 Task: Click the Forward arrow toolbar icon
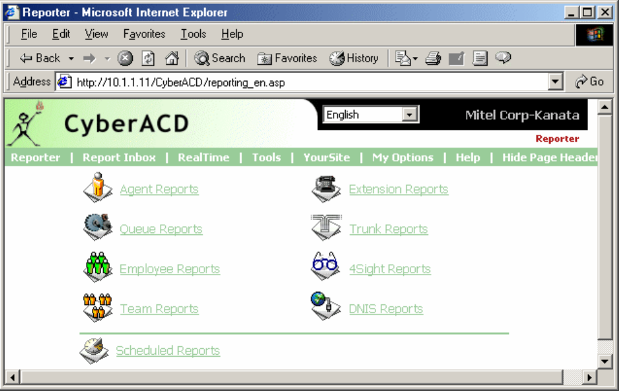point(89,58)
